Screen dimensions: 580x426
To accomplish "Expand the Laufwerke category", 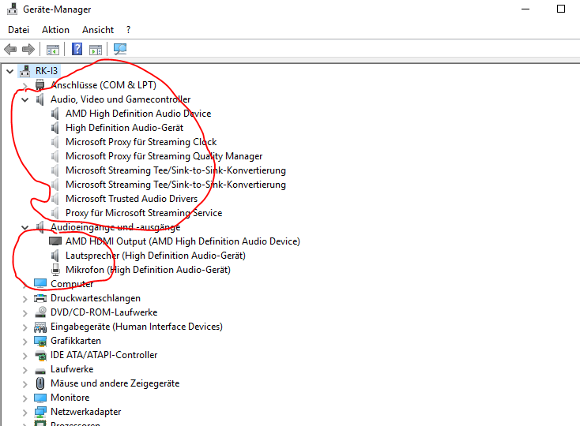I will pos(24,370).
